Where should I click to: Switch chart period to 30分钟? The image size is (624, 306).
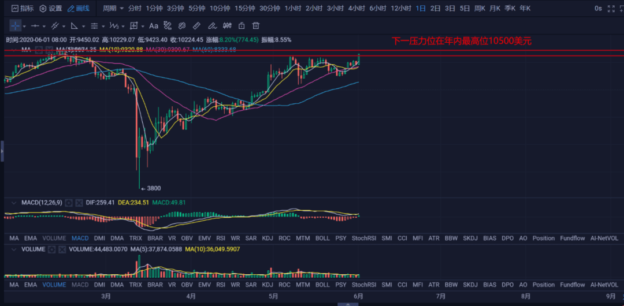pos(270,8)
